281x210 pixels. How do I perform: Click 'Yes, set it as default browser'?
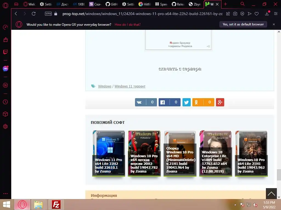tap(243, 24)
